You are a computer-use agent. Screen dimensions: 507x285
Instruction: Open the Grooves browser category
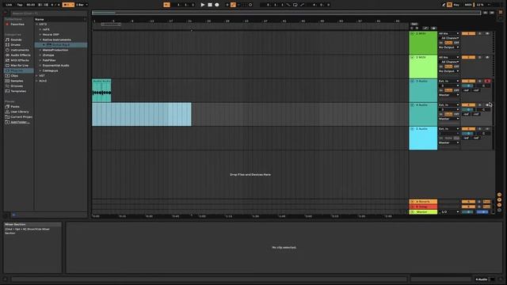coord(17,86)
